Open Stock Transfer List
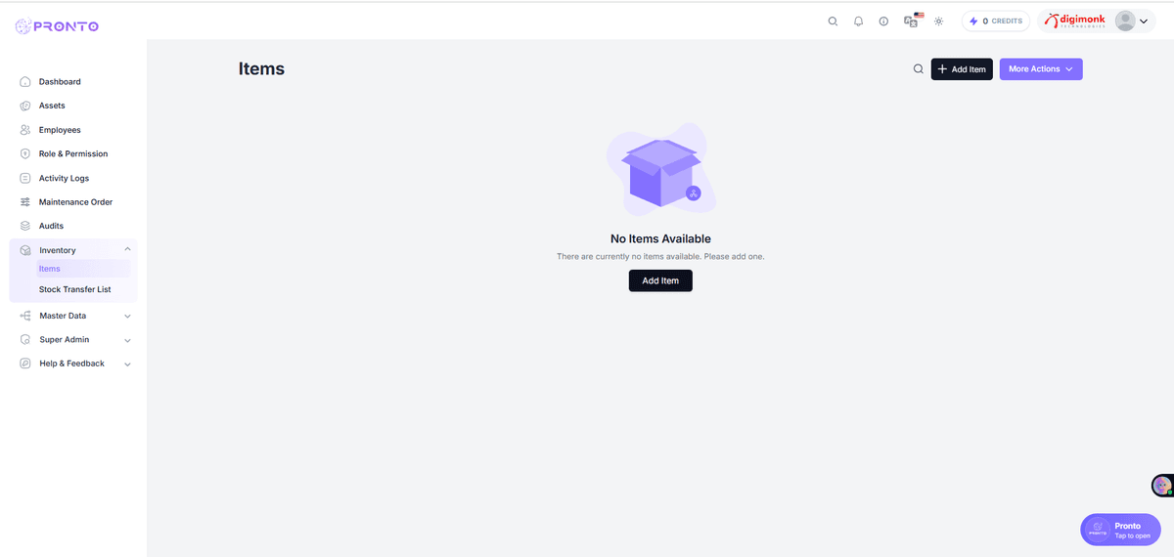The height and width of the screenshot is (557, 1174). pos(75,289)
